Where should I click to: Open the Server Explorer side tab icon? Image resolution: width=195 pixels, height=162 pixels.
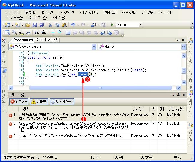(x=4, y=90)
